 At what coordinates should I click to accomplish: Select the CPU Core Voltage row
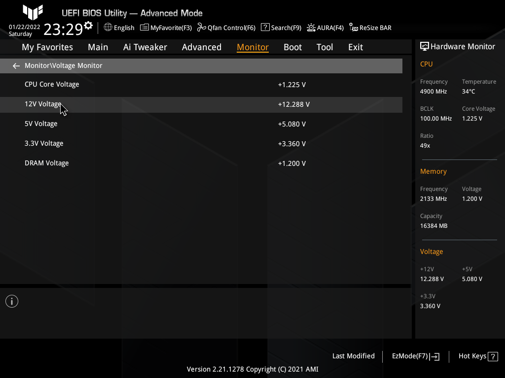(x=201, y=85)
